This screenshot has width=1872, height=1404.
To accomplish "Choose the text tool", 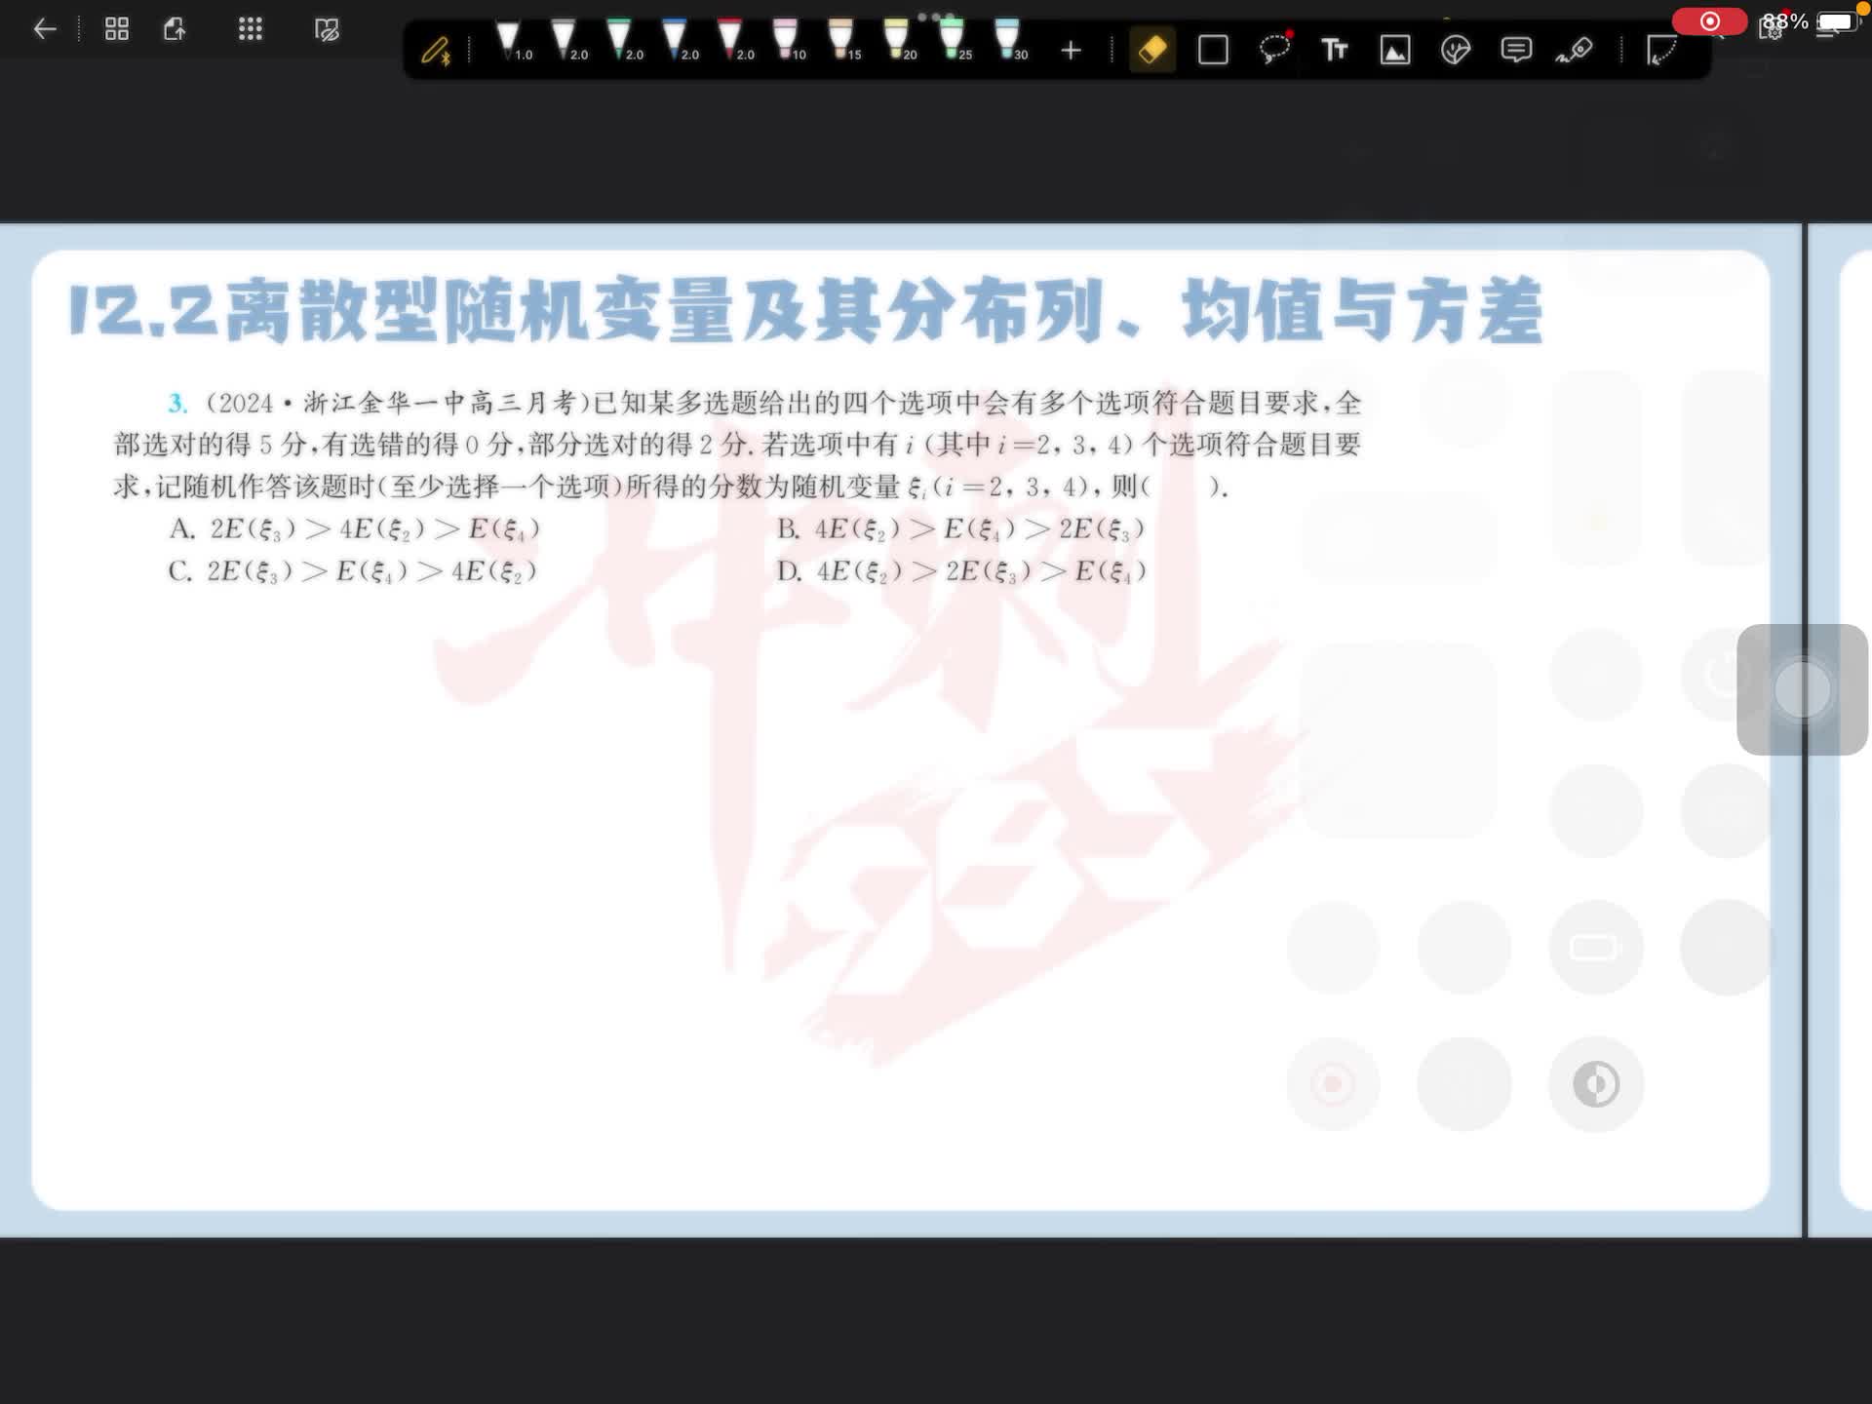I will (1334, 50).
